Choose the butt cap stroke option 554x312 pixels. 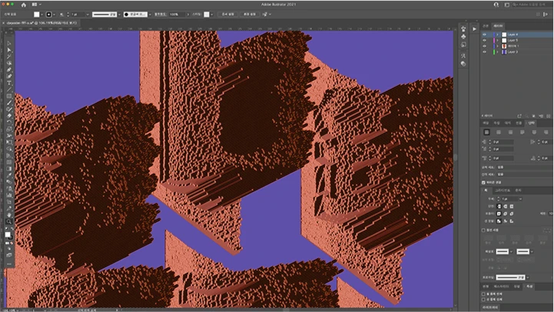click(499, 207)
